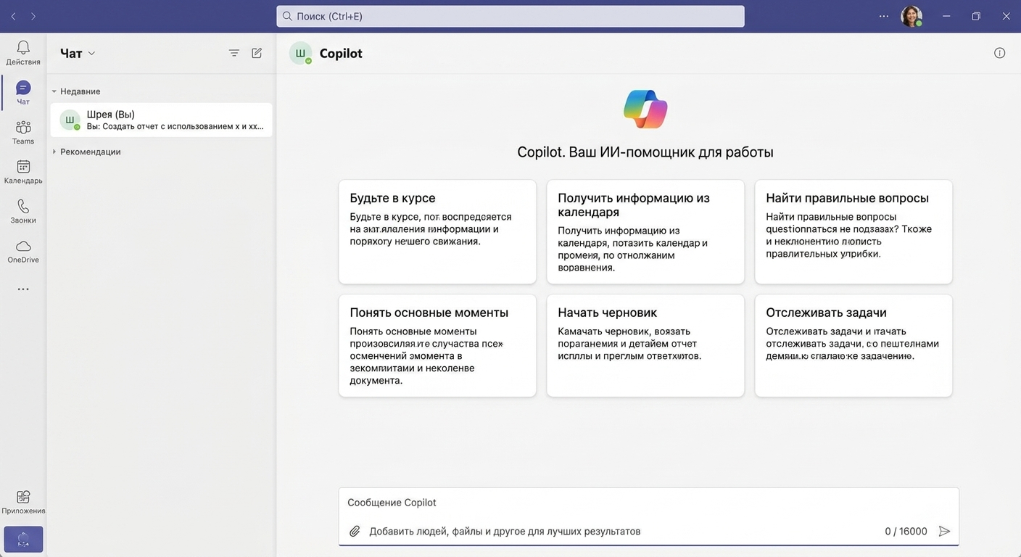Click the highlighted button at sidebar bottom
Viewport: 1021px width, 557px height.
point(23,540)
